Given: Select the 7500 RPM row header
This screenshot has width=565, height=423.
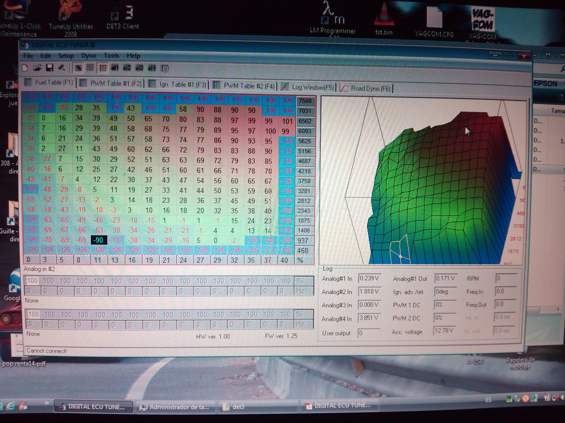Looking at the screenshot, I should coord(305,101).
